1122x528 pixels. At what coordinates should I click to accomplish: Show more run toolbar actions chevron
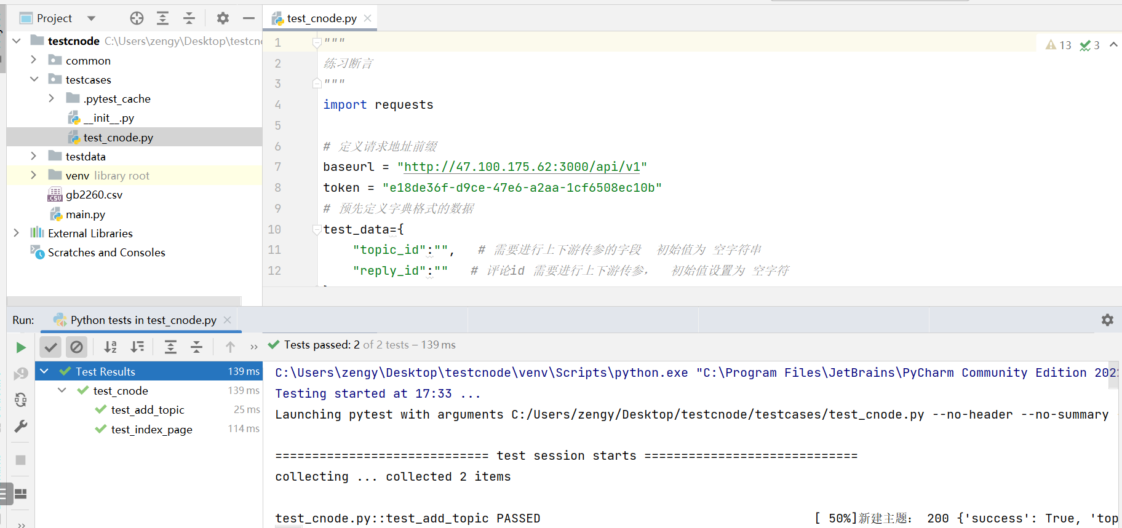tap(254, 347)
